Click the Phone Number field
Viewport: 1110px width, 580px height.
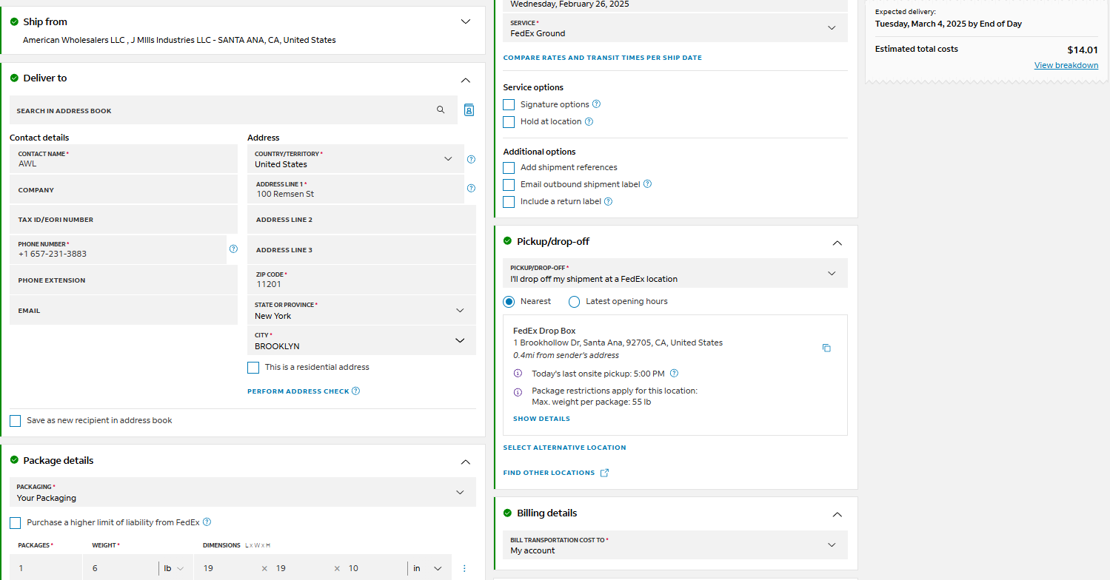tap(118, 249)
